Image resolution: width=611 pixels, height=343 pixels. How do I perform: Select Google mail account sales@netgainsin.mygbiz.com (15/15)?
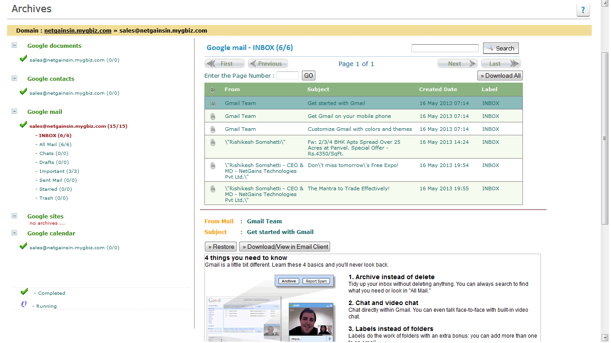78,126
